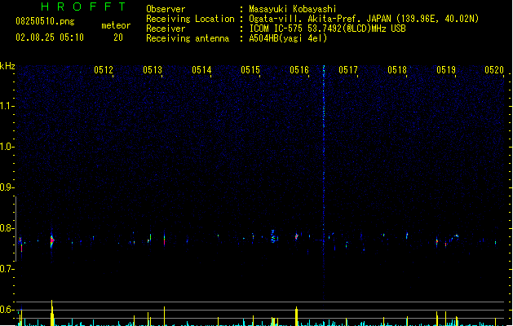Click the bright red meteor echo near 0511
Screen dimensions: 513x326
pyautogui.click(x=52, y=240)
